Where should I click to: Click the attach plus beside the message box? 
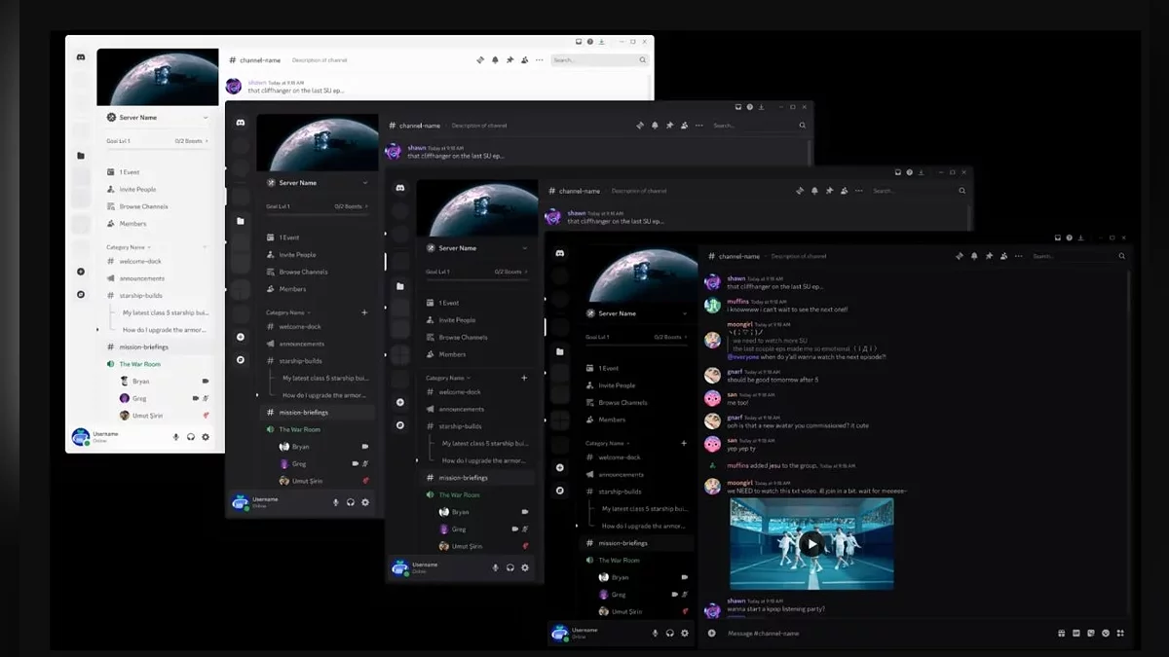pyautogui.click(x=712, y=633)
